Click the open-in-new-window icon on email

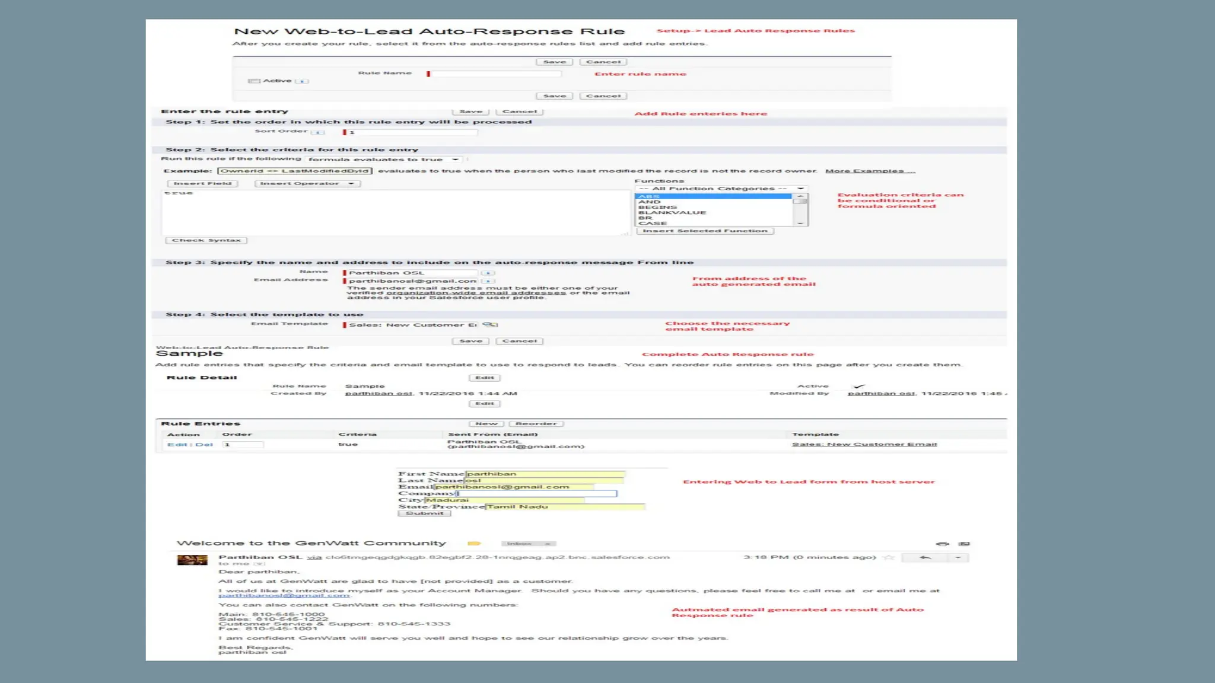click(x=964, y=544)
